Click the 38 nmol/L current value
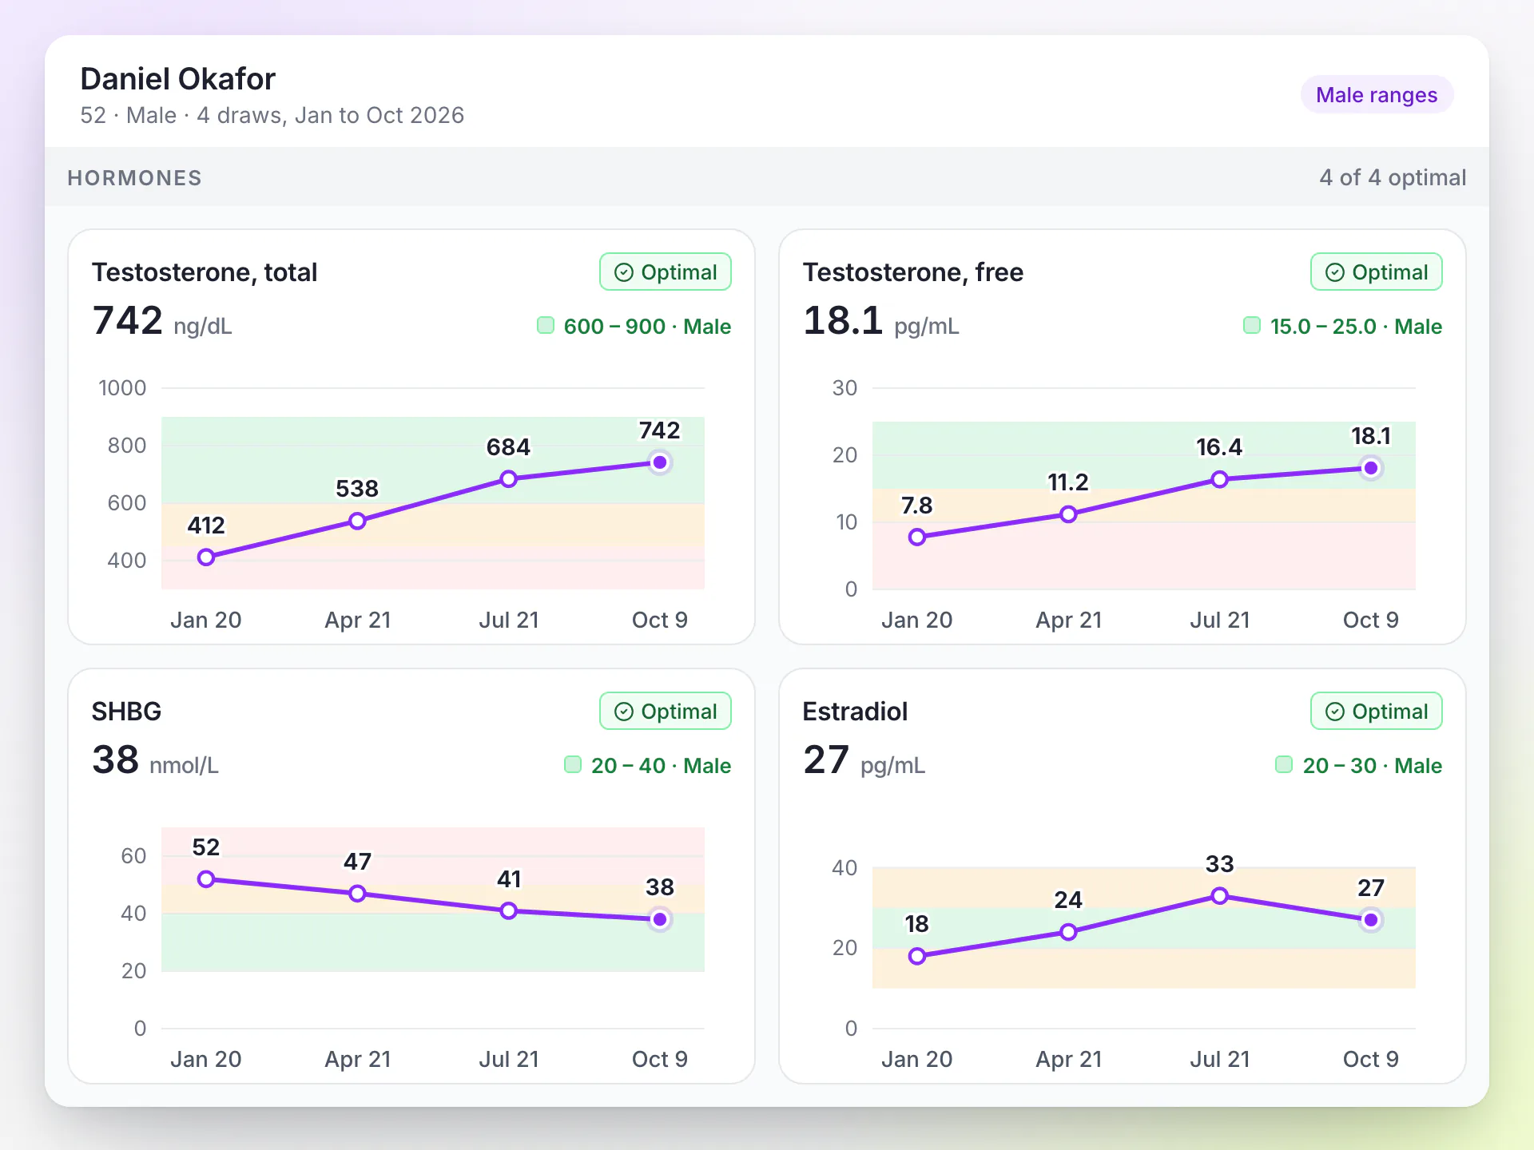 point(155,760)
